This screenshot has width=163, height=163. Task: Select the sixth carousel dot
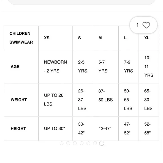tap(95, 143)
